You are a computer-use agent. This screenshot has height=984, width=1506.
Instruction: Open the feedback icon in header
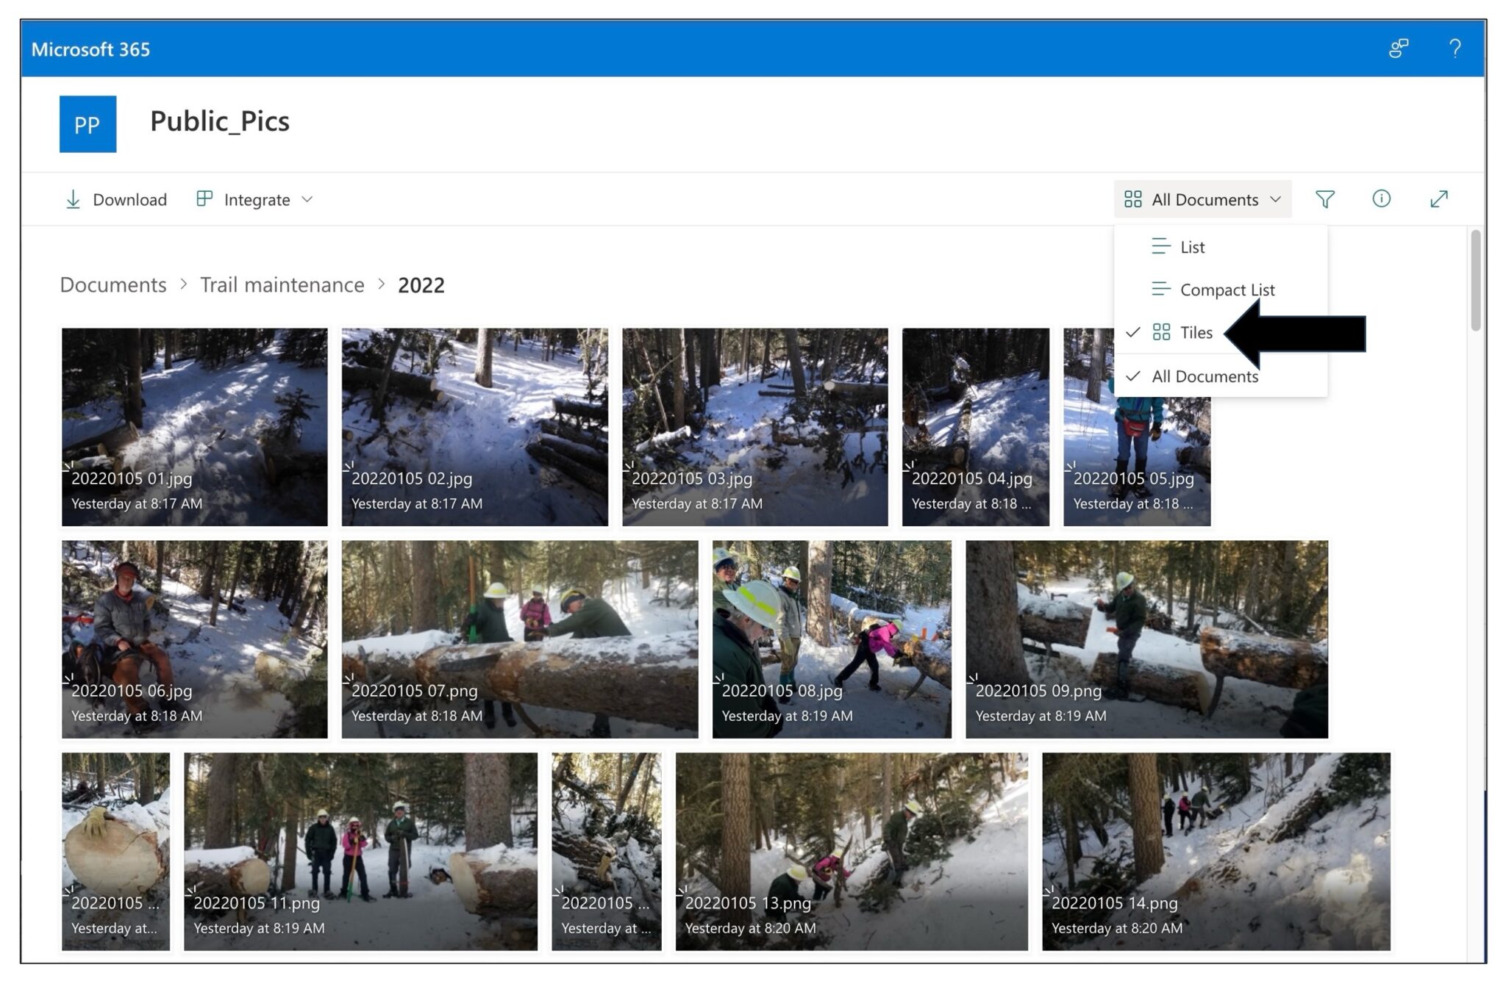pyautogui.click(x=1398, y=49)
